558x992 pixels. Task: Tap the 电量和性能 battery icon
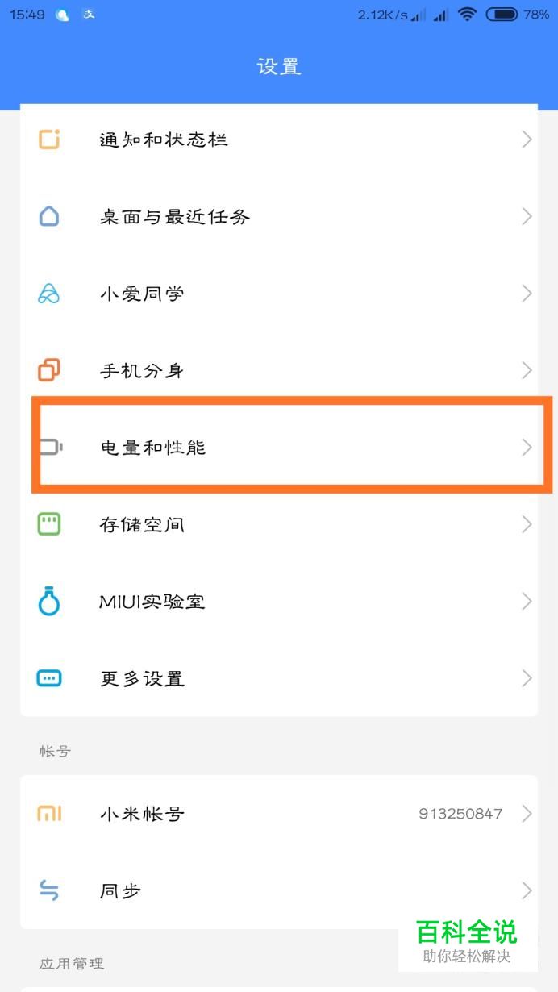click(51, 447)
